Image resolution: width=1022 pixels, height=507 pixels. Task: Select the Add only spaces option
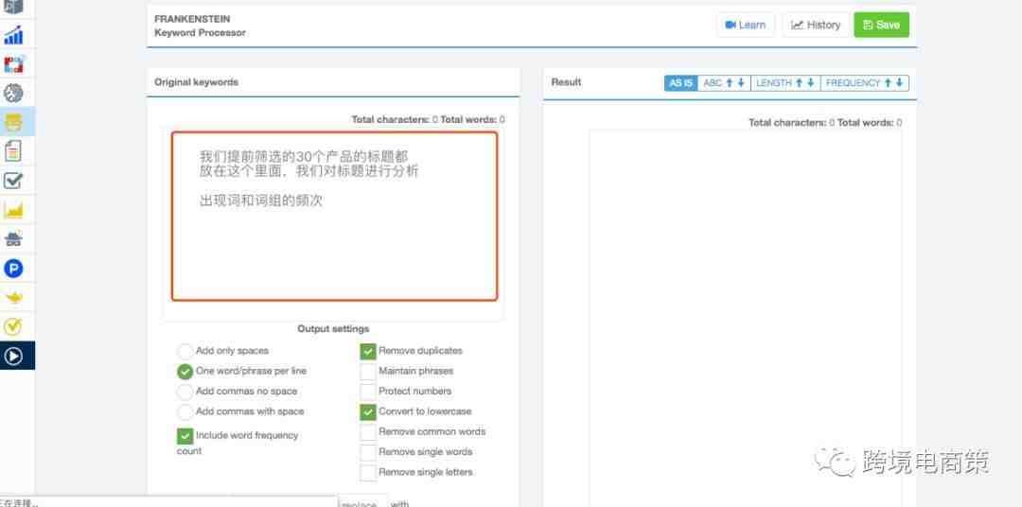tap(185, 351)
